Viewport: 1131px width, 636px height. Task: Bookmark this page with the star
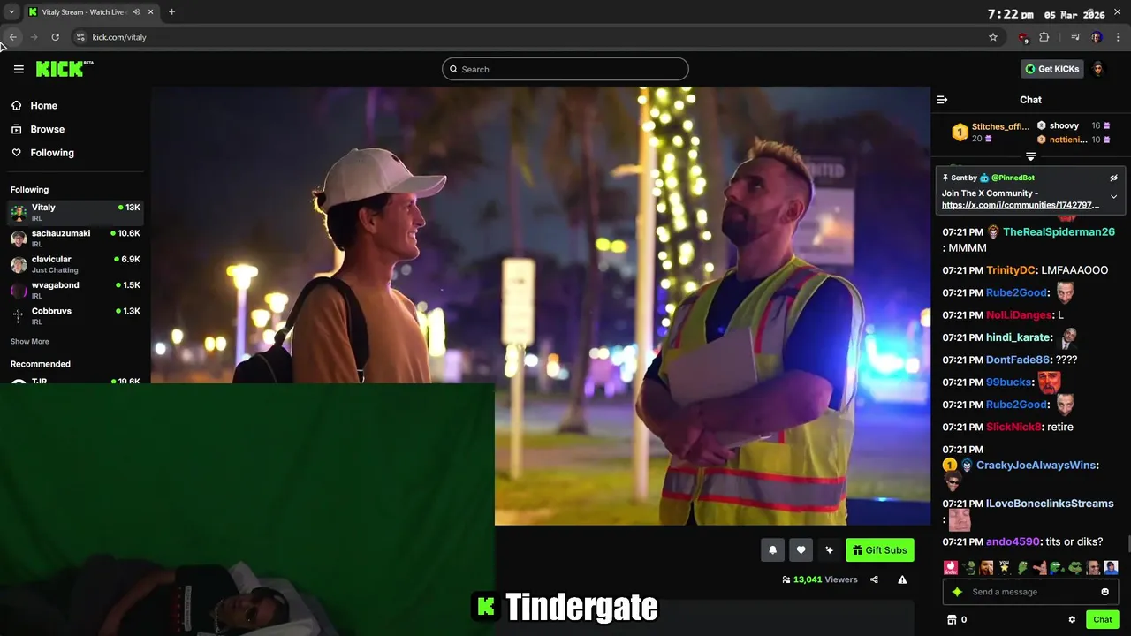tap(993, 37)
